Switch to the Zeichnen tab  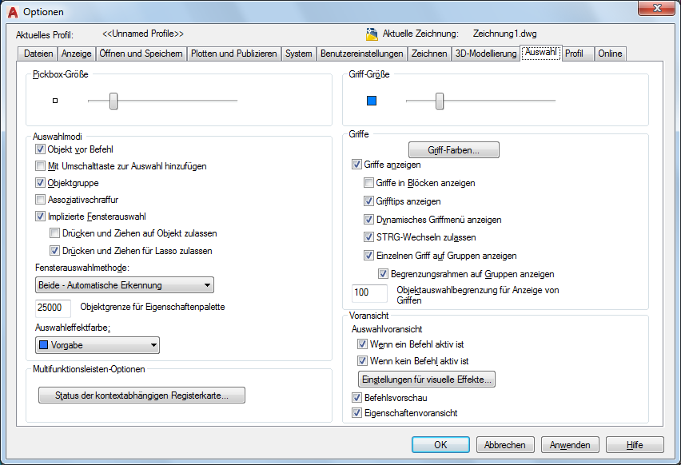(x=429, y=54)
